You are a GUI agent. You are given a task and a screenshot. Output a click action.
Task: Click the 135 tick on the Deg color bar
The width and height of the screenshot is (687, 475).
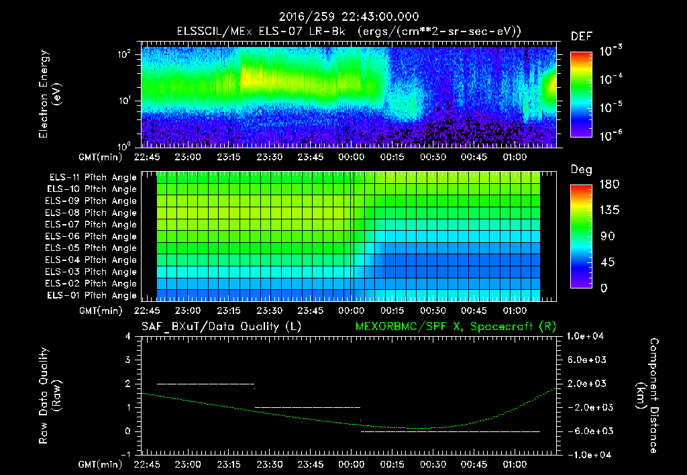click(x=609, y=211)
